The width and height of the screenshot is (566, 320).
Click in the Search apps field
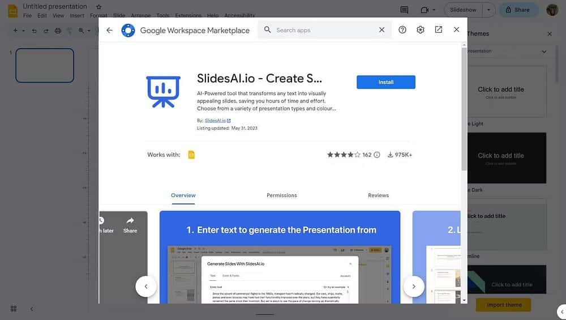[x=325, y=30]
